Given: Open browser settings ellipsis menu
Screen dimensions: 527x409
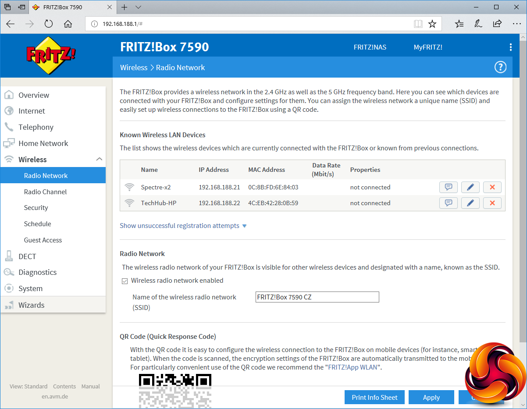Looking at the screenshot, I should [516, 24].
